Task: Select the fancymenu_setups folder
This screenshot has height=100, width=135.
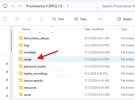Action: tap(76, 38)
